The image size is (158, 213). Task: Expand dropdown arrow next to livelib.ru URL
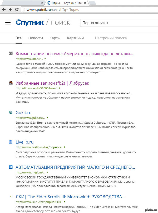click(x=65, y=147)
